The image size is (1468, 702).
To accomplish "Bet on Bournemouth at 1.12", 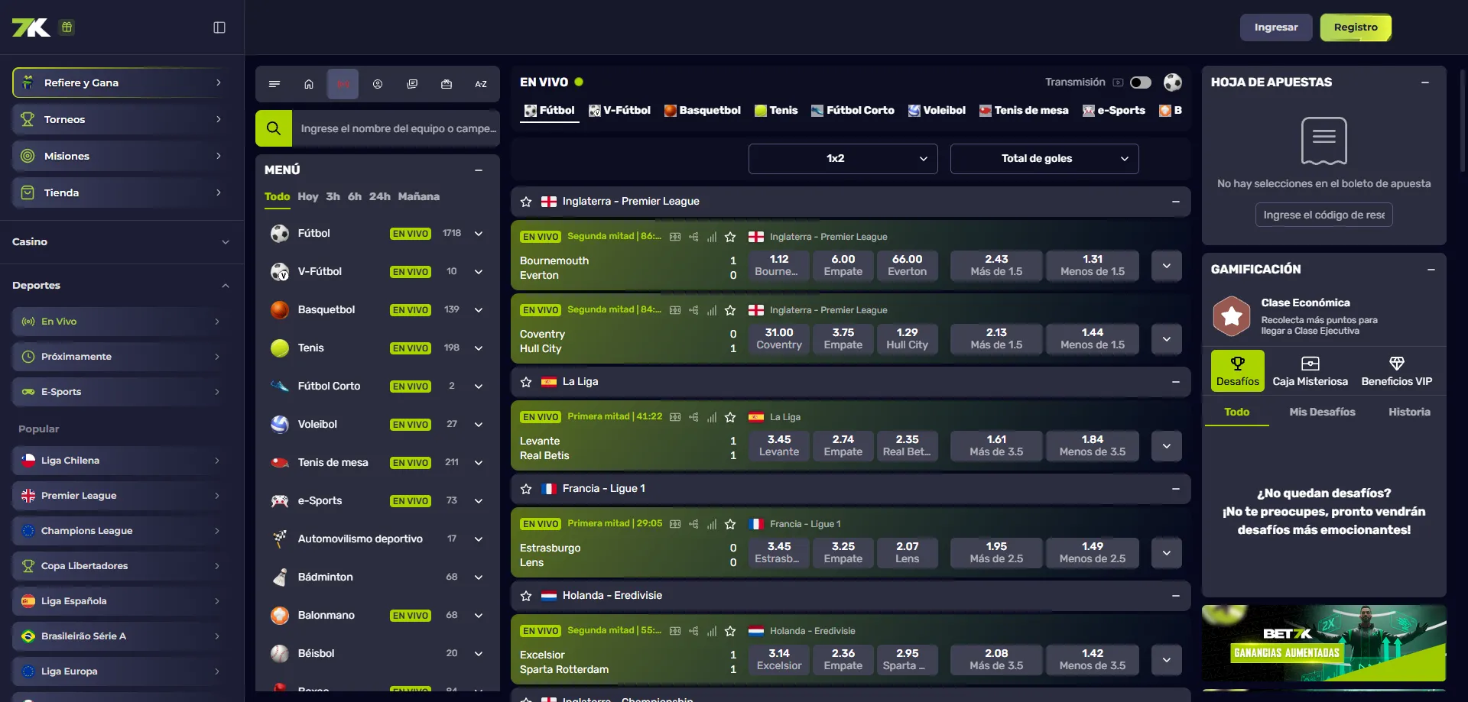I will 779,266.
